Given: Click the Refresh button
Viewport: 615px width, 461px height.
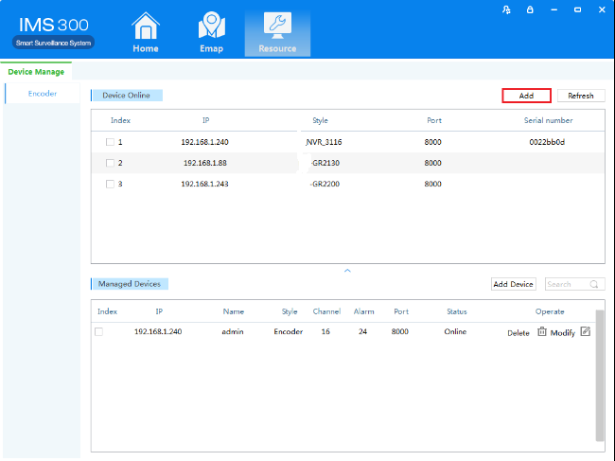Looking at the screenshot, I should [x=581, y=96].
